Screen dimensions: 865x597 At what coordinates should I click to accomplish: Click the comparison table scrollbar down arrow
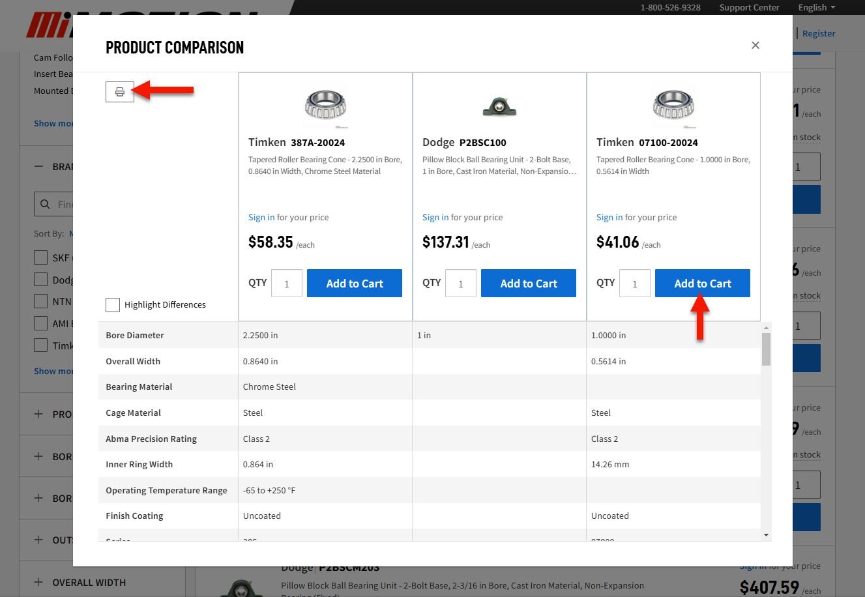pyautogui.click(x=766, y=535)
